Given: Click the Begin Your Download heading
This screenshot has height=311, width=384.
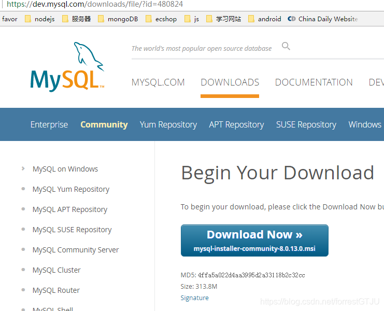Looking at the screenshot, I should pyautogui.click(x=277, y=173).
